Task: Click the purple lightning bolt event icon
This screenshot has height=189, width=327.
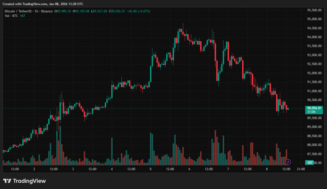Action: point(288,162)
